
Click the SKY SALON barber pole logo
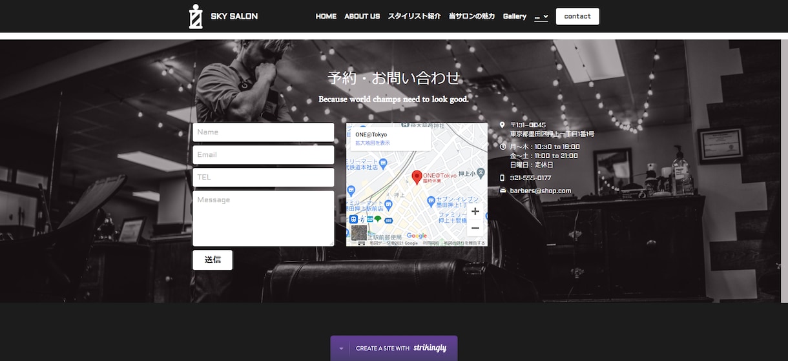(x=196, y=16)
